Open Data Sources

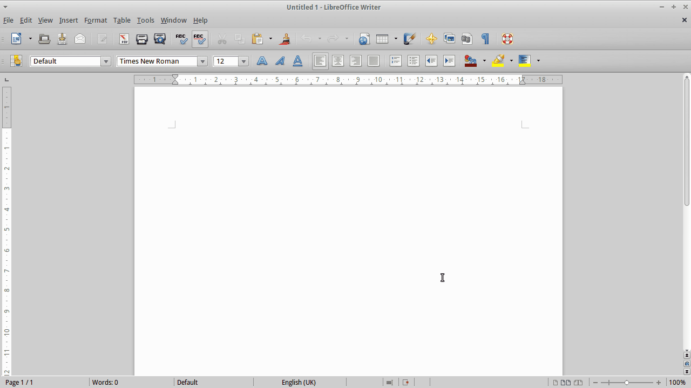coord(467,39)
